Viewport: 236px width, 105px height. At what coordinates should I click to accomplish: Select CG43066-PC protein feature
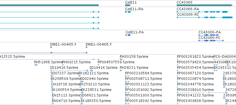(x=211, y=41)
